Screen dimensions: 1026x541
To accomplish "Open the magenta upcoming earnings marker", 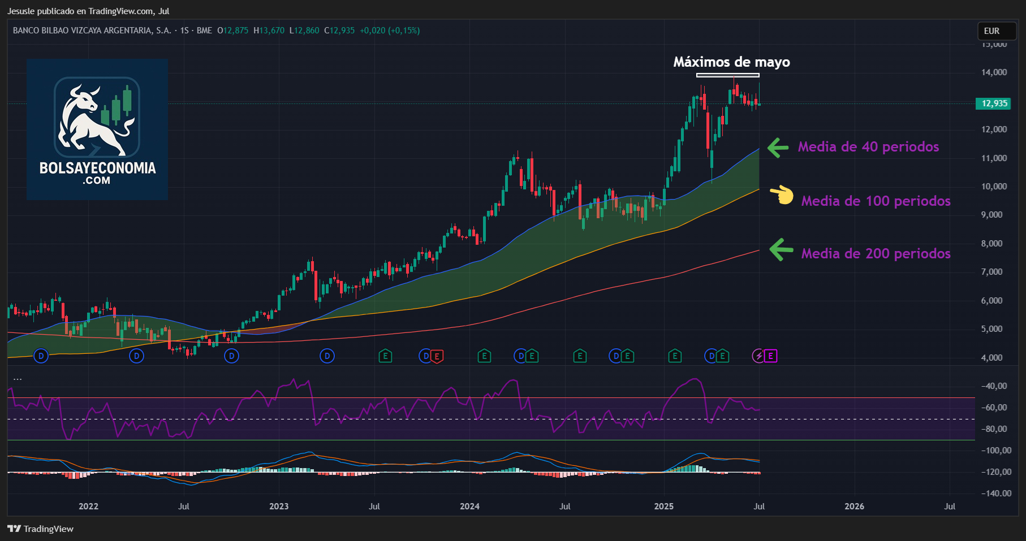I will [770, 356].
